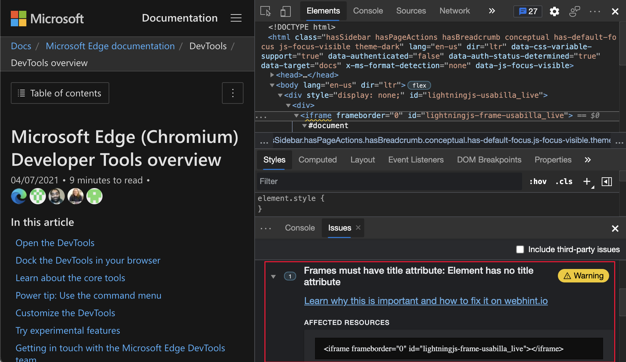This screenshot has height=362, width=626.
Task: Open the people/accounts icon in DevTools
Action: (x=574, y=11)
